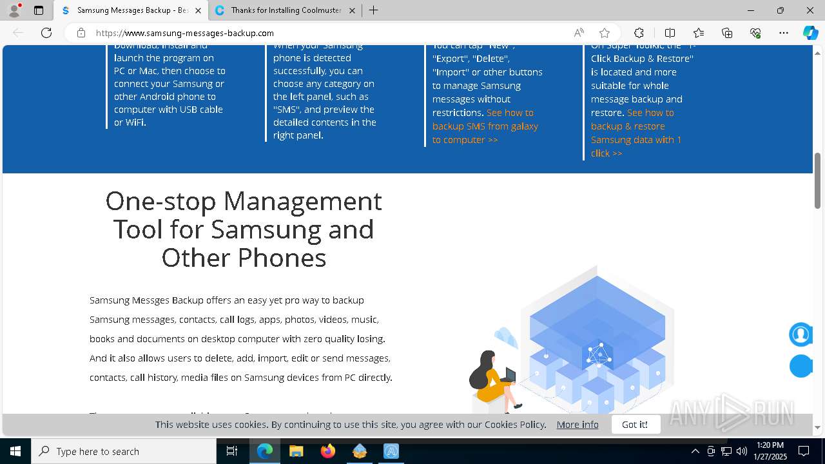Click the Type here to search box

click(124, 451)
